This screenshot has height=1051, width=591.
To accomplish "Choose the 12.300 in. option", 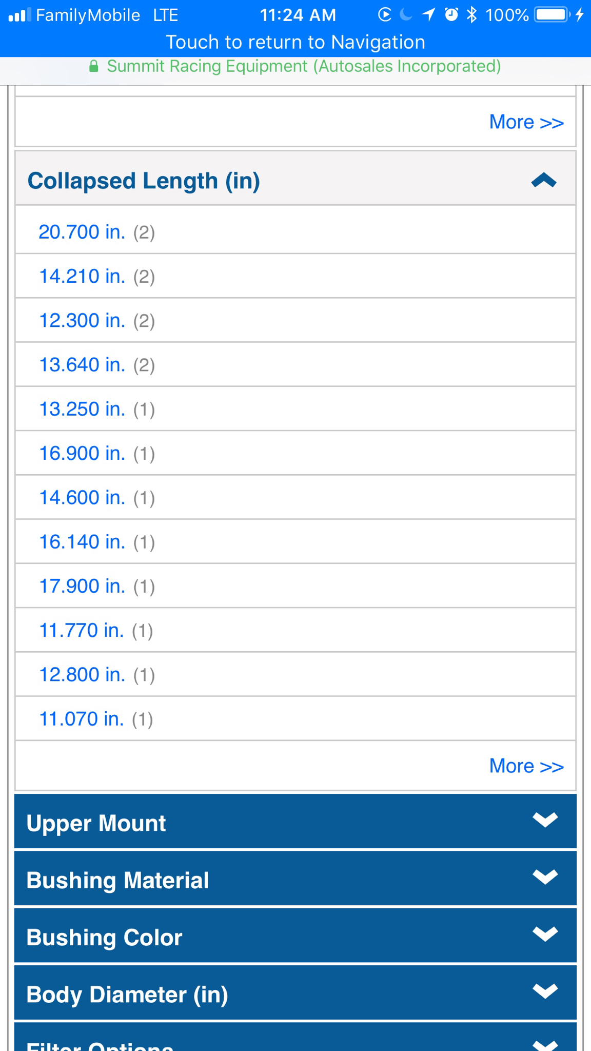I will point(82,320).
